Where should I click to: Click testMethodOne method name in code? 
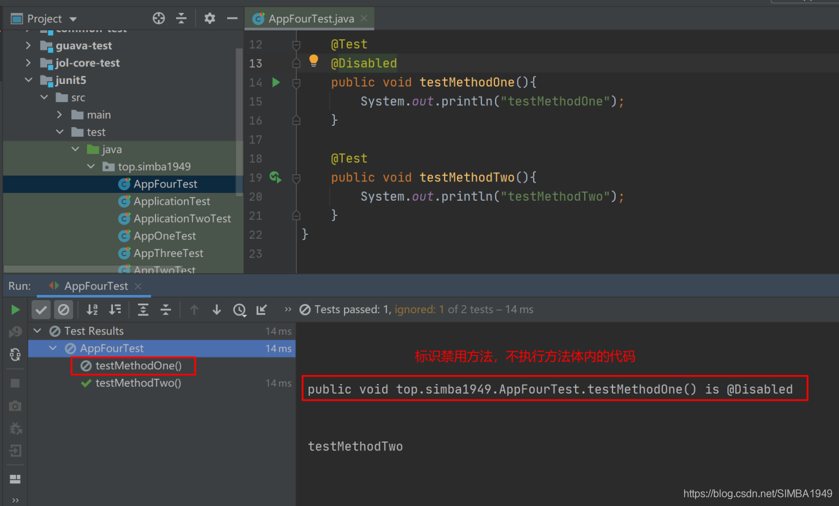point(467,82)
